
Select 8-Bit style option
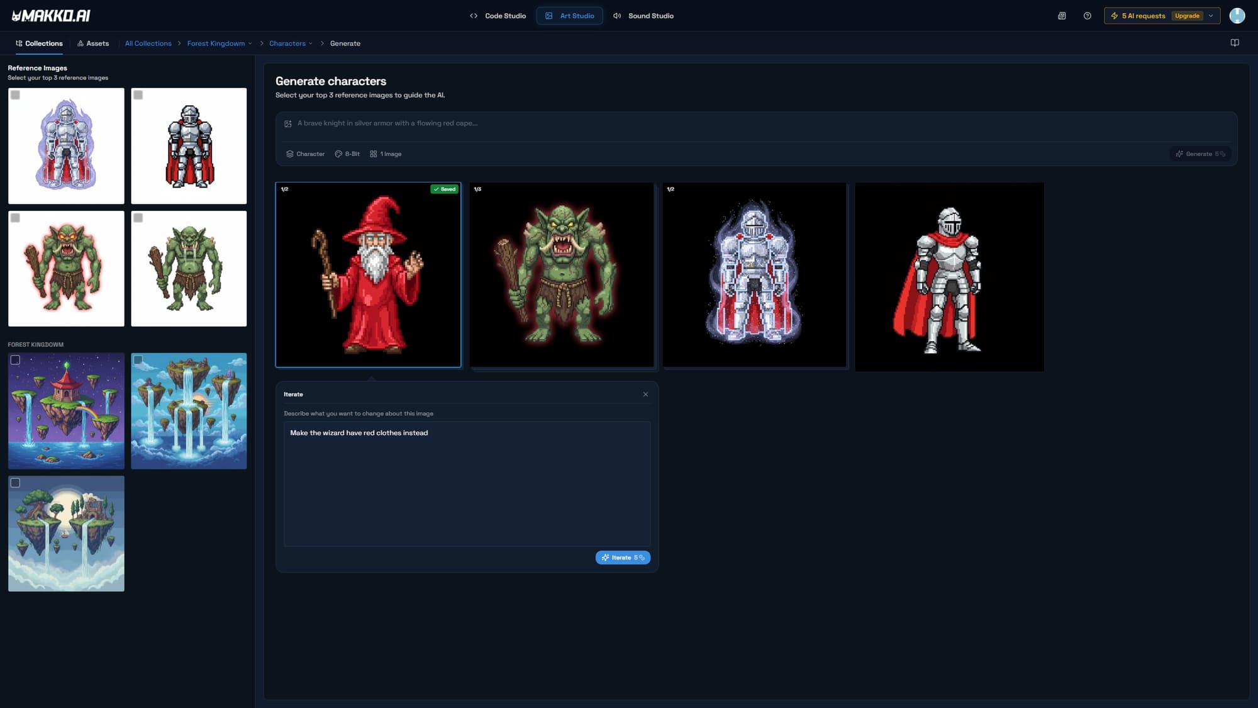click(x=347, y=154)
